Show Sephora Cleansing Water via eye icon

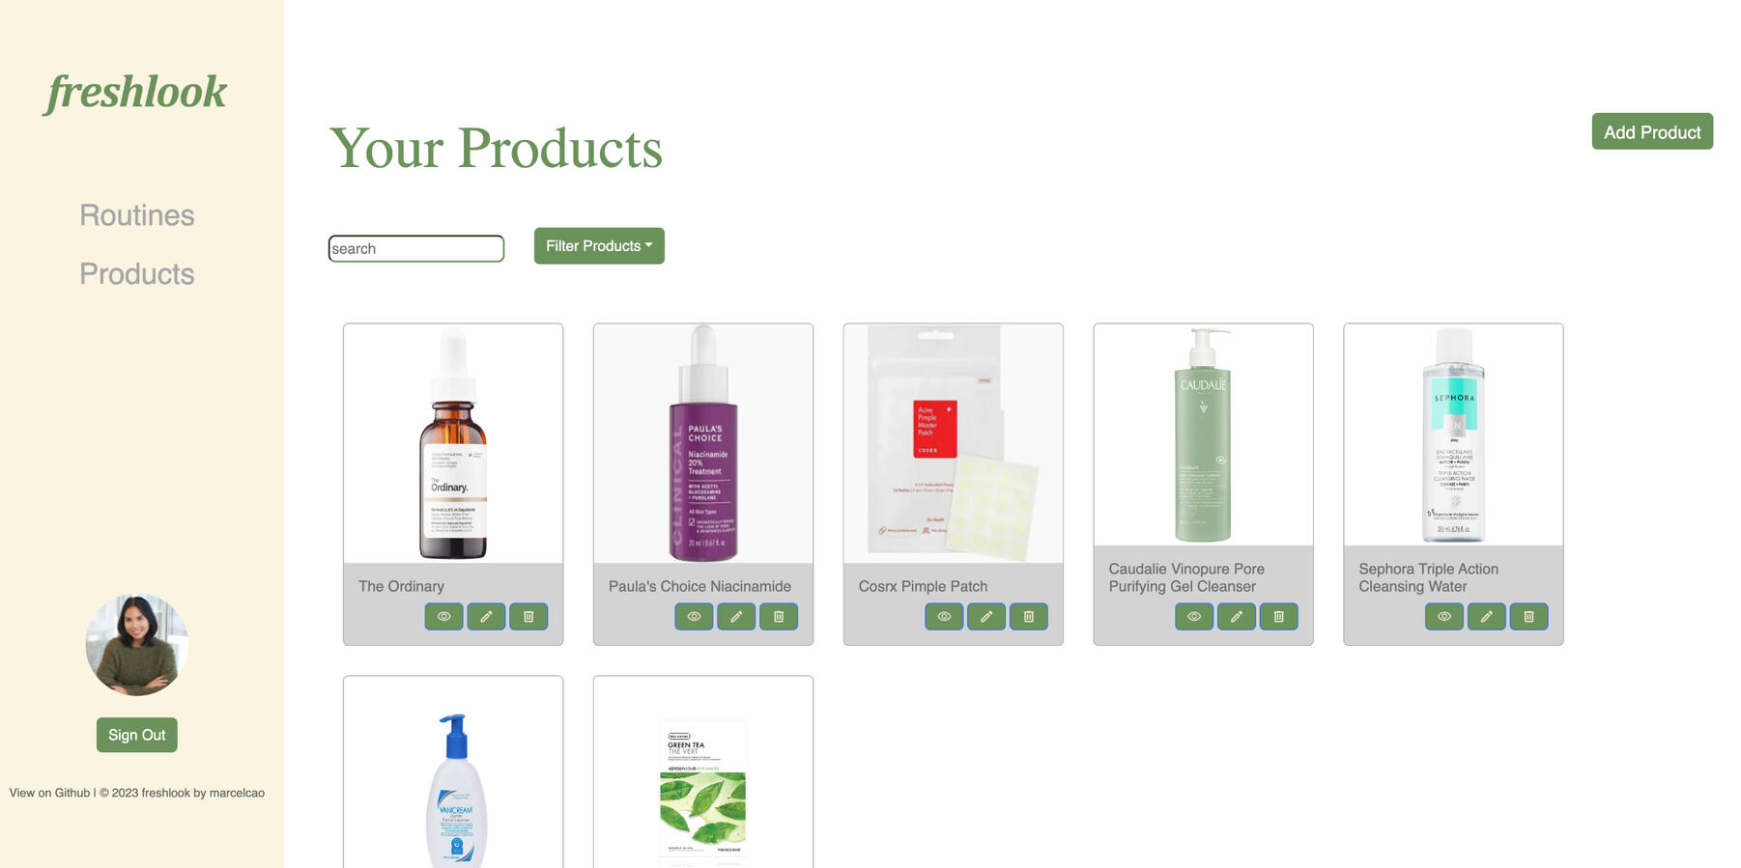(x=1444, y=617)
